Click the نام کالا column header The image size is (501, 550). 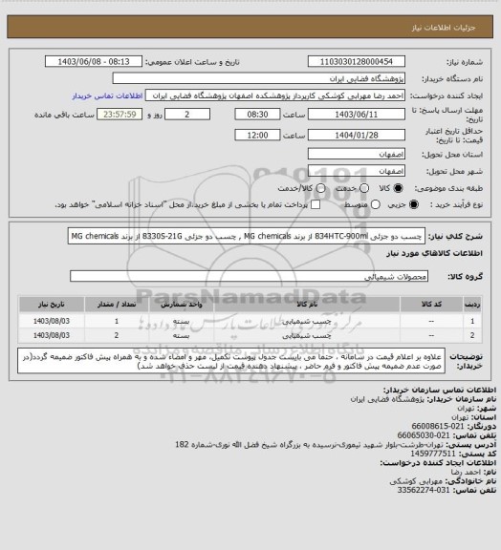point(307,304)
